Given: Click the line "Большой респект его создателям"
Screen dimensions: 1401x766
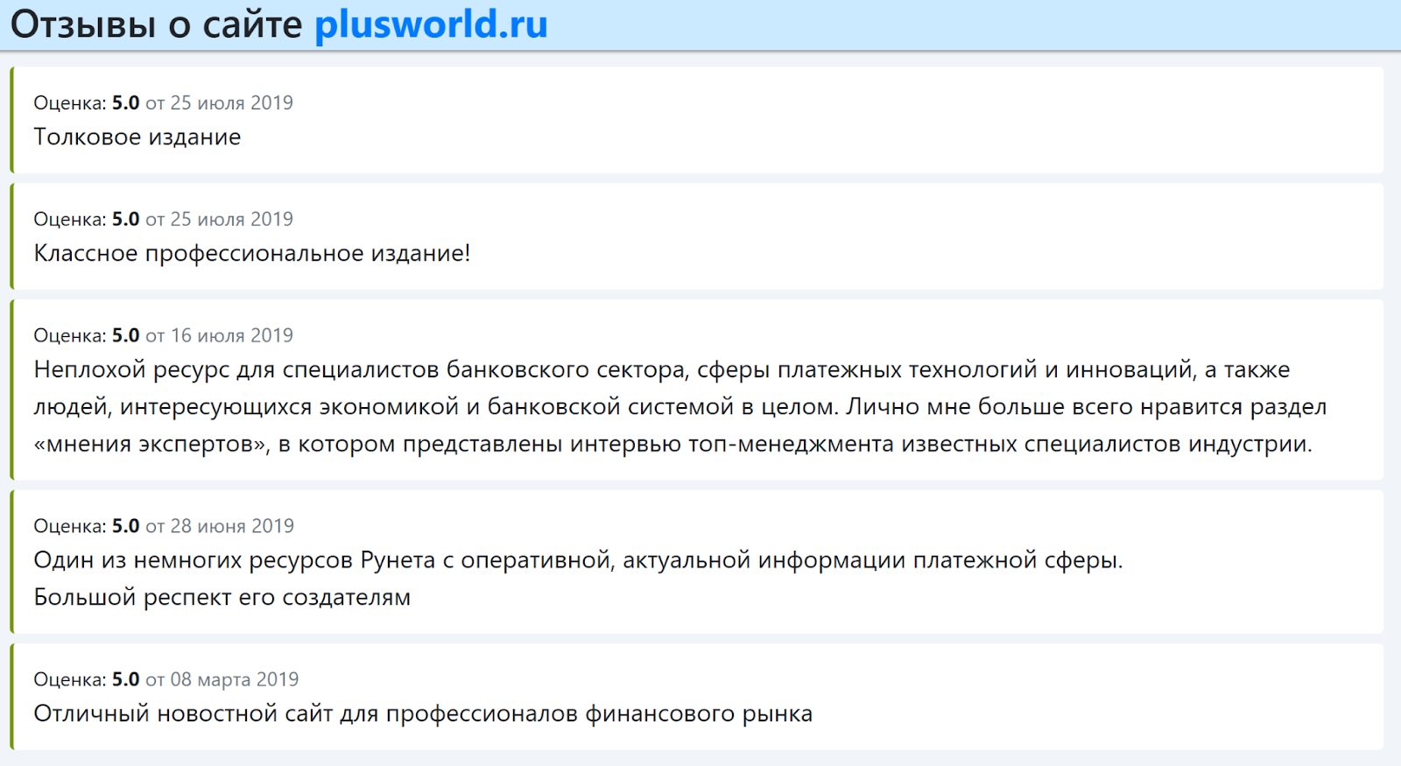Looking at the screenshot, I should click(222, 598).
